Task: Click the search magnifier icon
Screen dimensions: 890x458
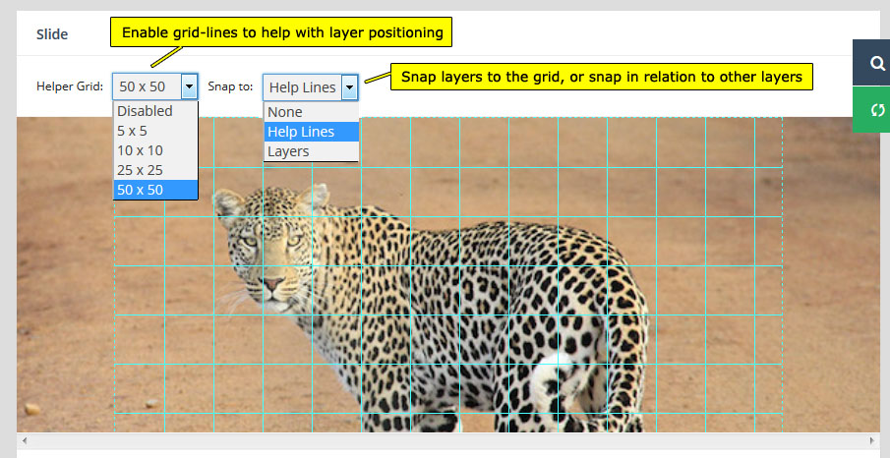Action: pos(876,64)
